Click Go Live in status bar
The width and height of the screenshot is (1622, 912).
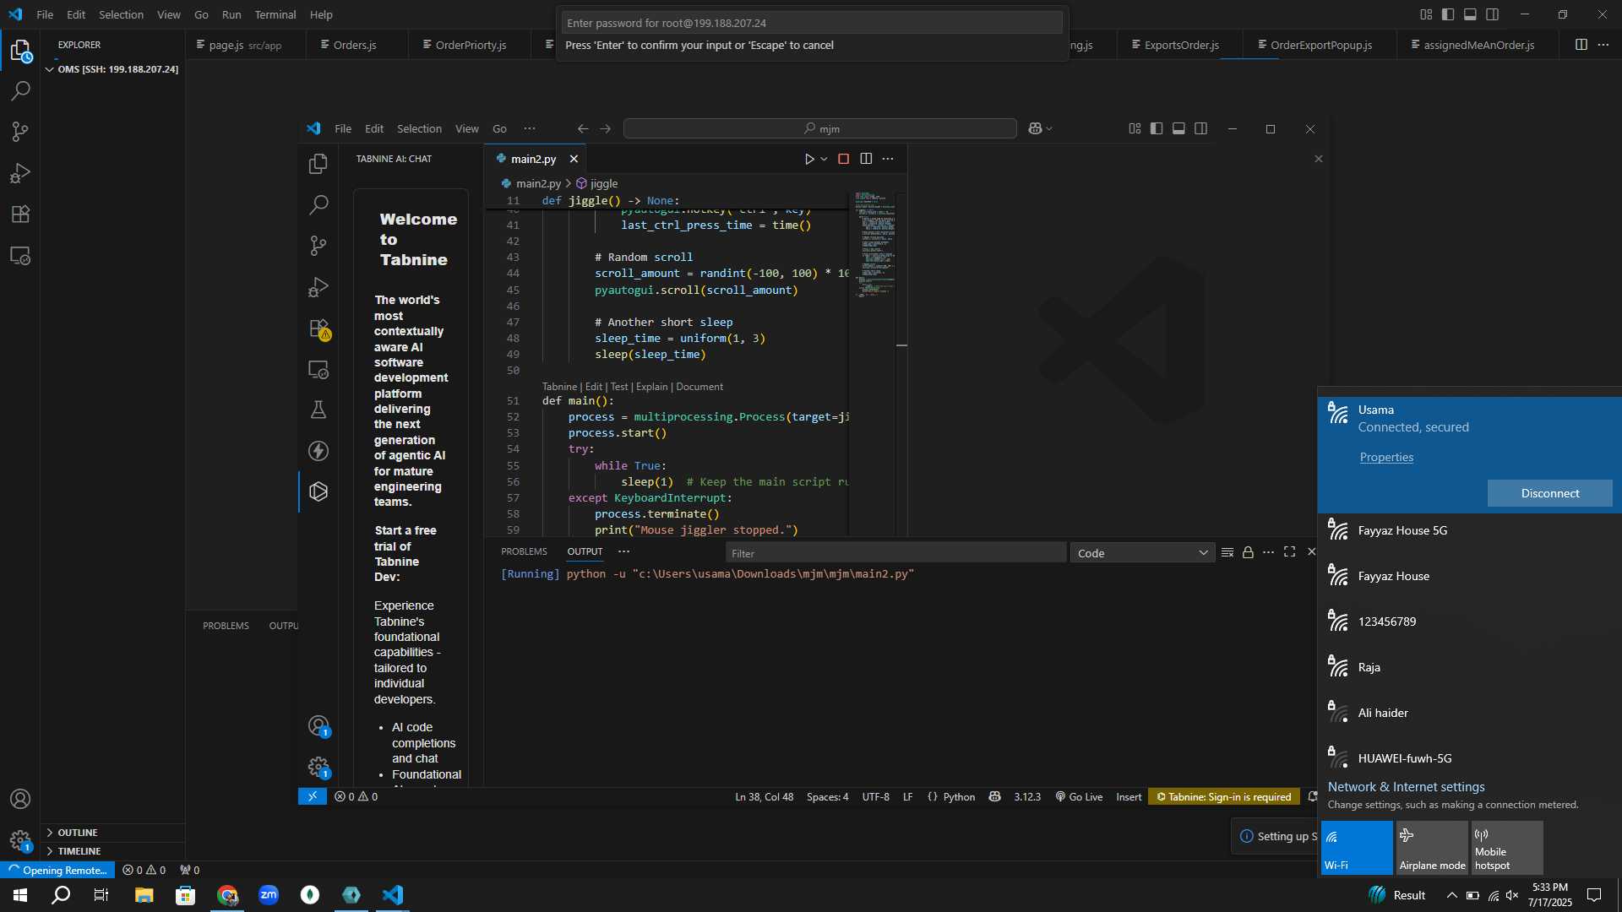(1079, 796)
